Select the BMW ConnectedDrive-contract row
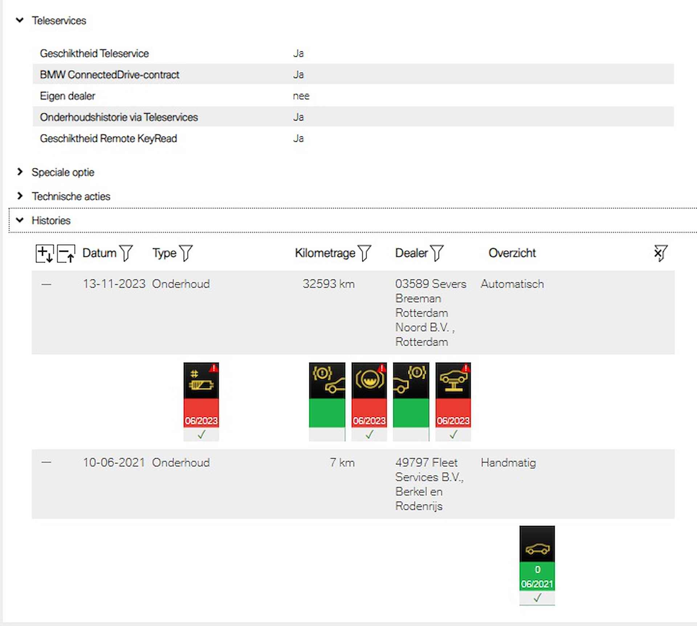Screen dimensions: 697x626 click(353, 74)
